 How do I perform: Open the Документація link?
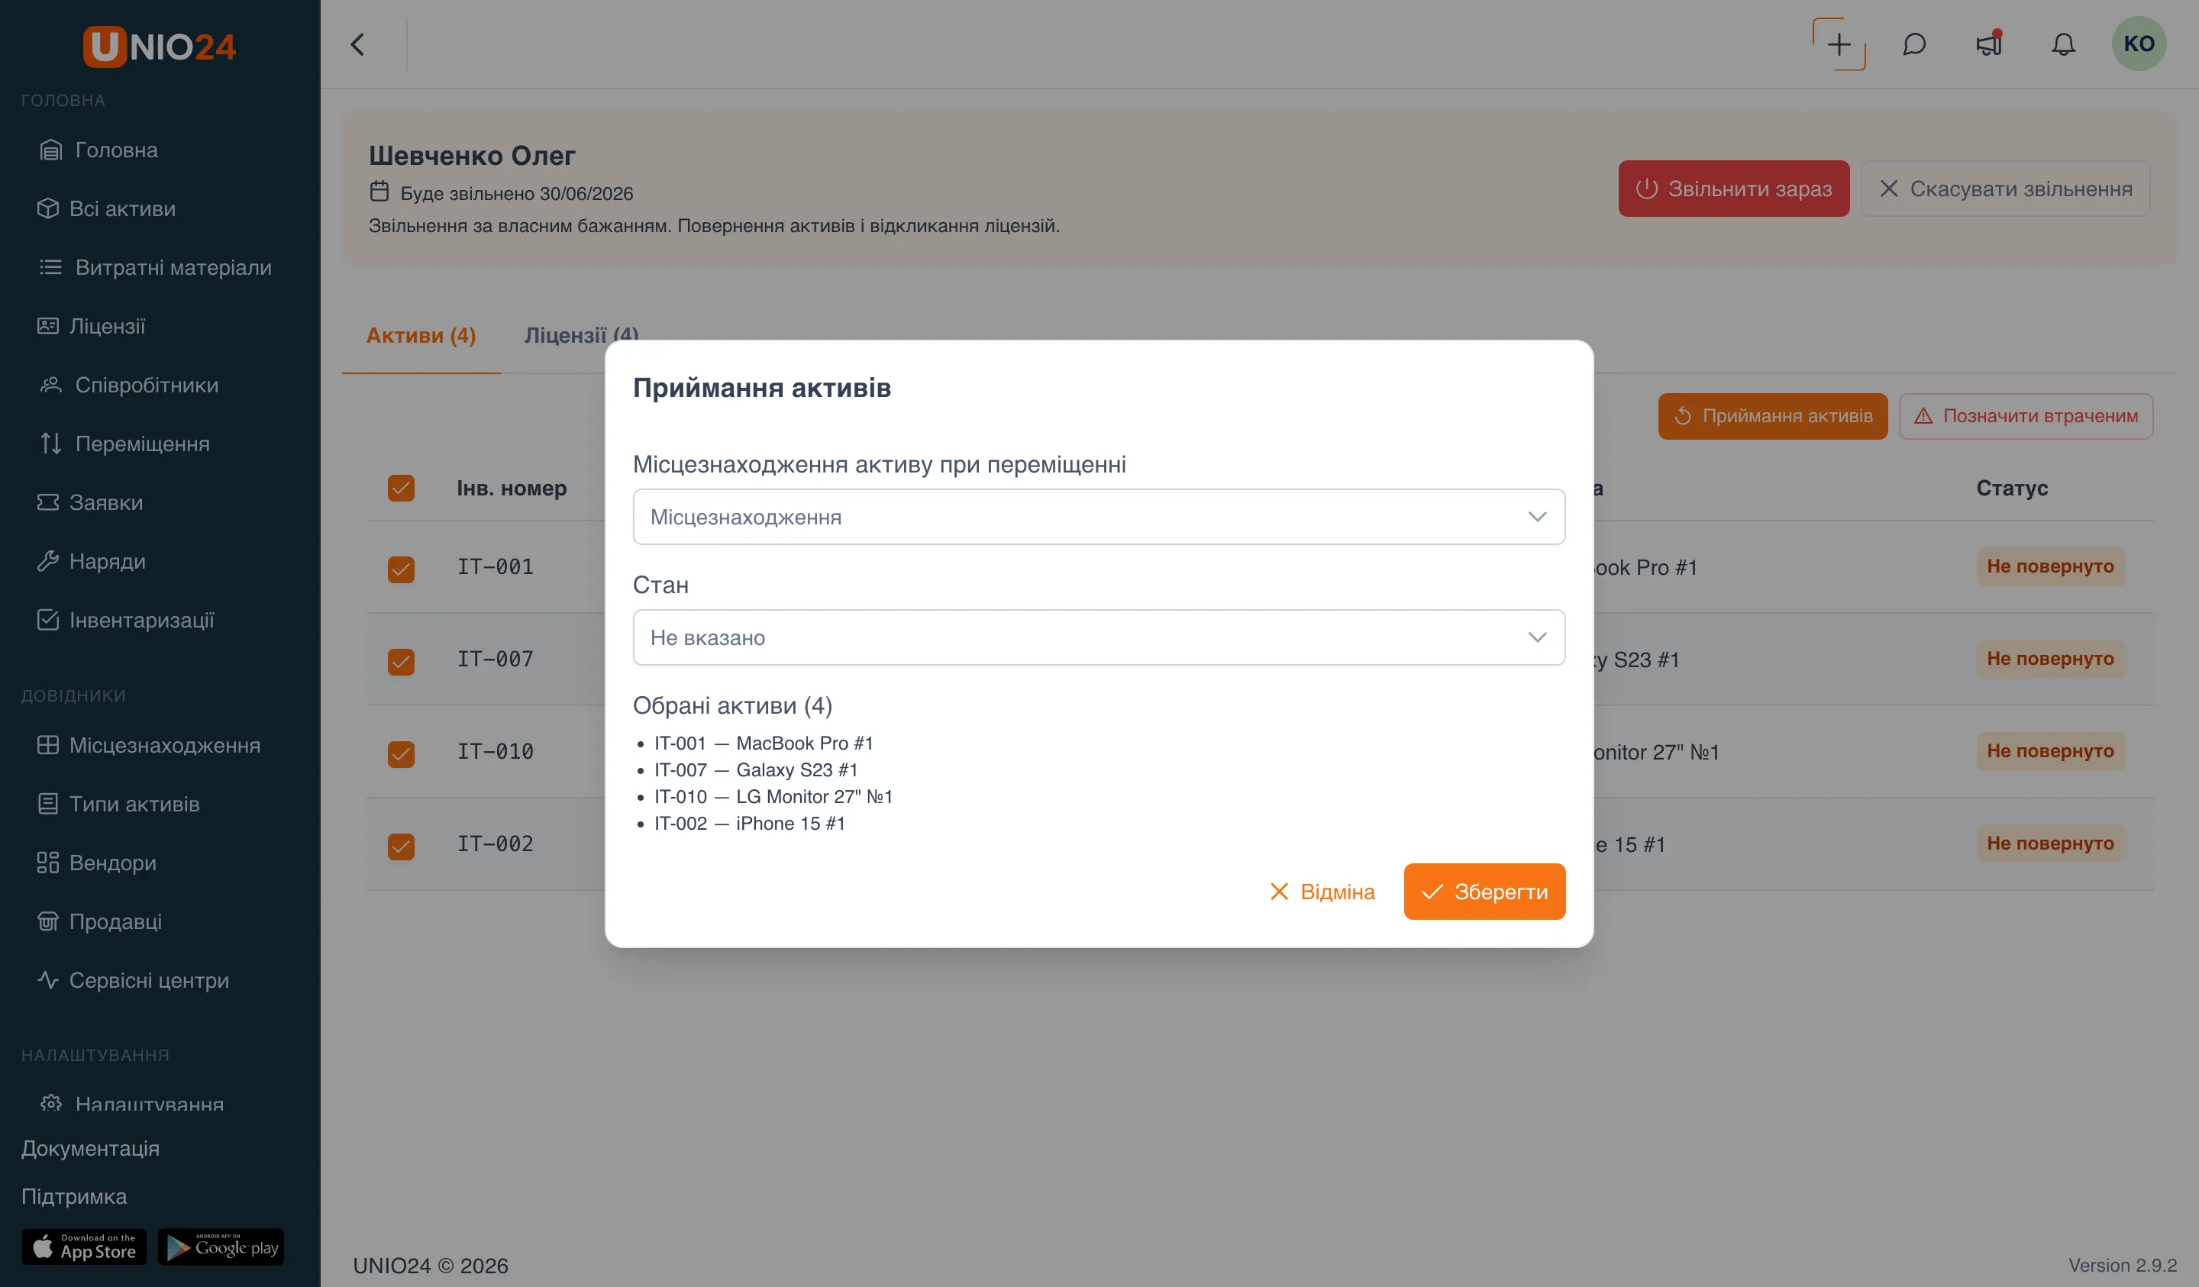coord(91,1148)
